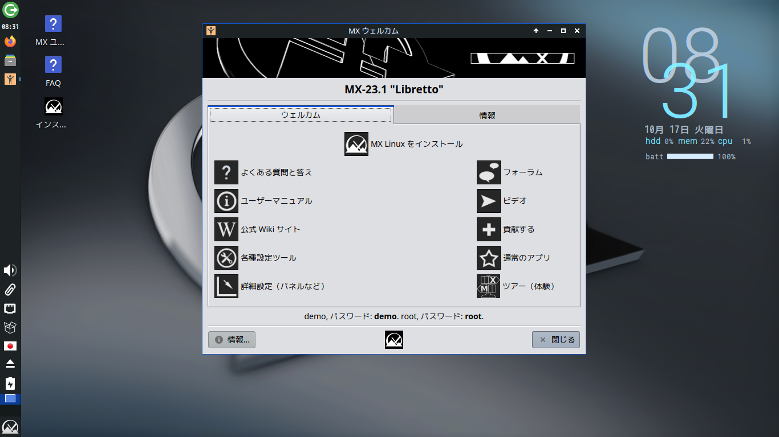This screenshot has height=437, width=779.
Task: Open the フォーラム speech bubble icon
Action: [x=489, y=172]
